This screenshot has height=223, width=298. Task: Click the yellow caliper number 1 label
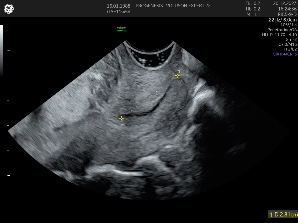coord(179,71)
